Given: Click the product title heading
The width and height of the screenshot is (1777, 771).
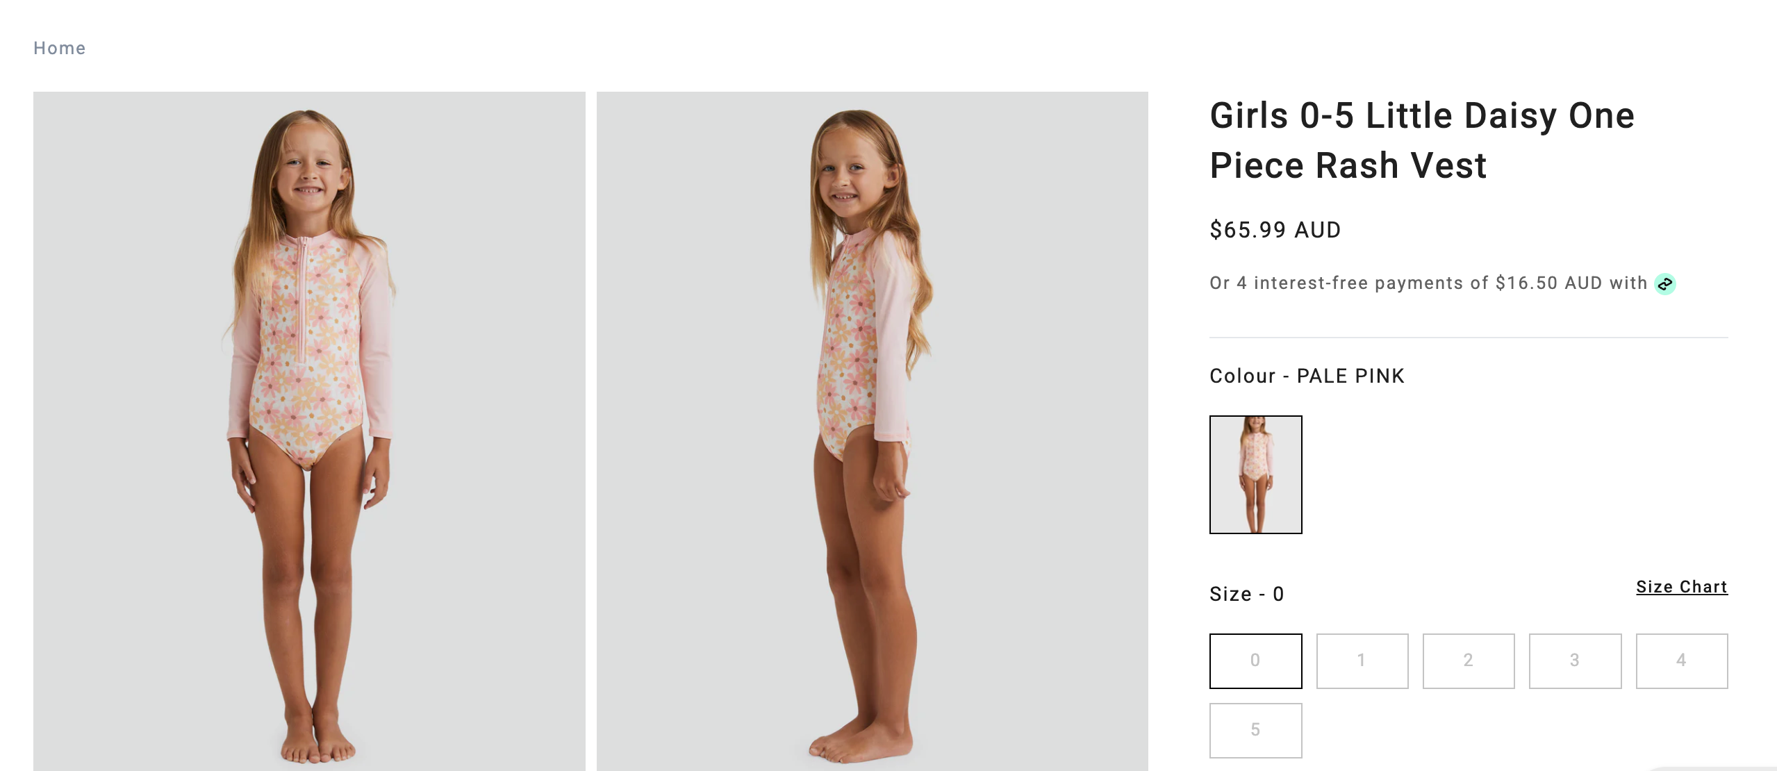Looking at the screenshot, I should point(1421,140).
